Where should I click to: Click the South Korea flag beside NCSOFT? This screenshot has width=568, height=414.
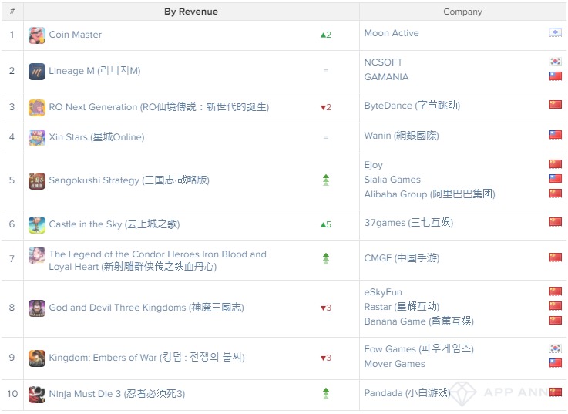(x=555, y=62)
